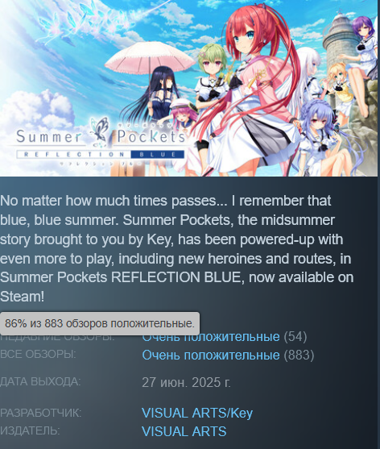Click the total review count (883)

pyautogui.click(x=299, y=355)
